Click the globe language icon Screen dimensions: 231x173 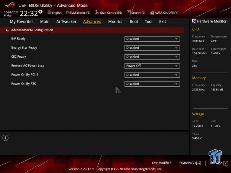[x=49, y=13]
